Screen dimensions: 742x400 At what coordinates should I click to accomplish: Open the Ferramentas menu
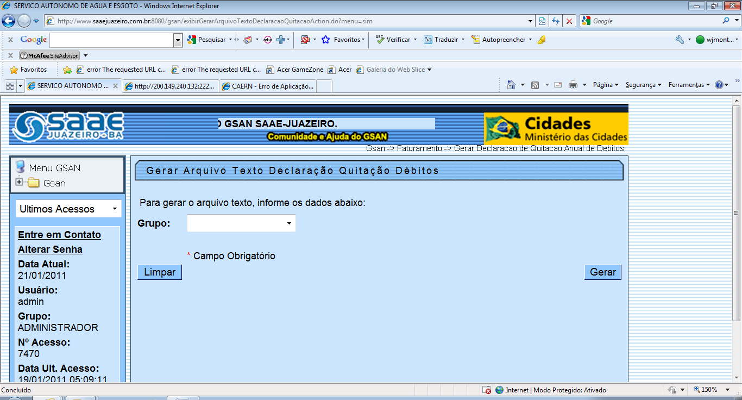click(x=689, y=85)
